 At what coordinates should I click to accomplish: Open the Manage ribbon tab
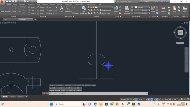tap(45, 4)
